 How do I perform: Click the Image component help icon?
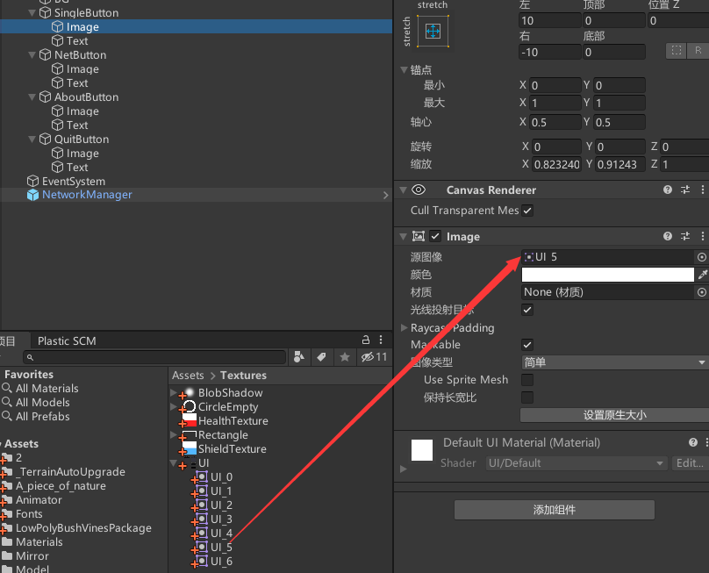(x=667, y=236)
